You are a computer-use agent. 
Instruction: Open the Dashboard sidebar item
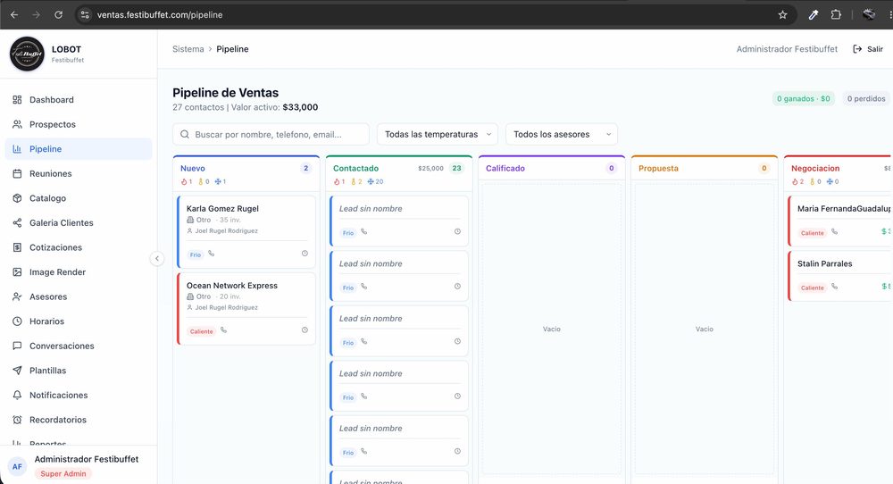coord(79,100)
